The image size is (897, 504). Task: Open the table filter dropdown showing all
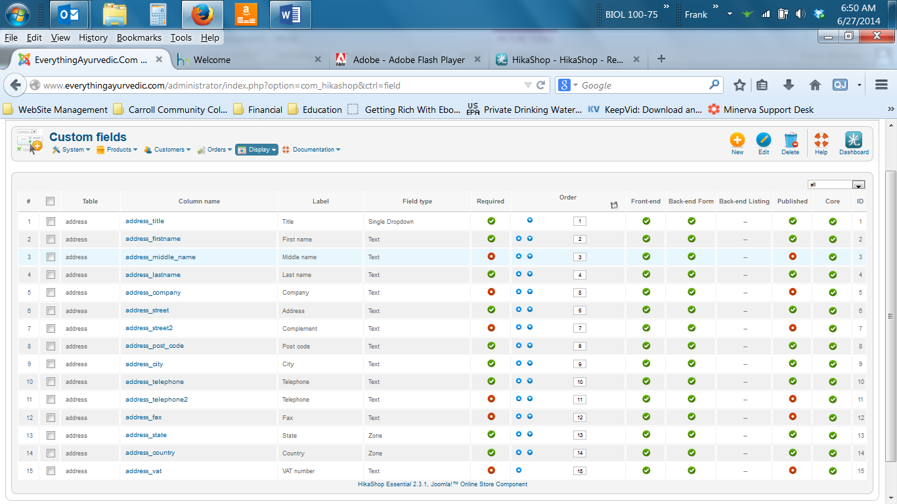tap(837, 185)
